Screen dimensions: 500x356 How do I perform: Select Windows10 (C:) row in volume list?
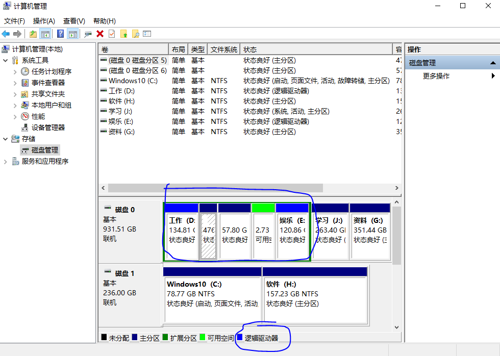(250, 81)
